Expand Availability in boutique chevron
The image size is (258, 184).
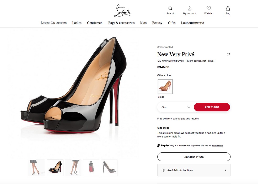pos(225,170)
